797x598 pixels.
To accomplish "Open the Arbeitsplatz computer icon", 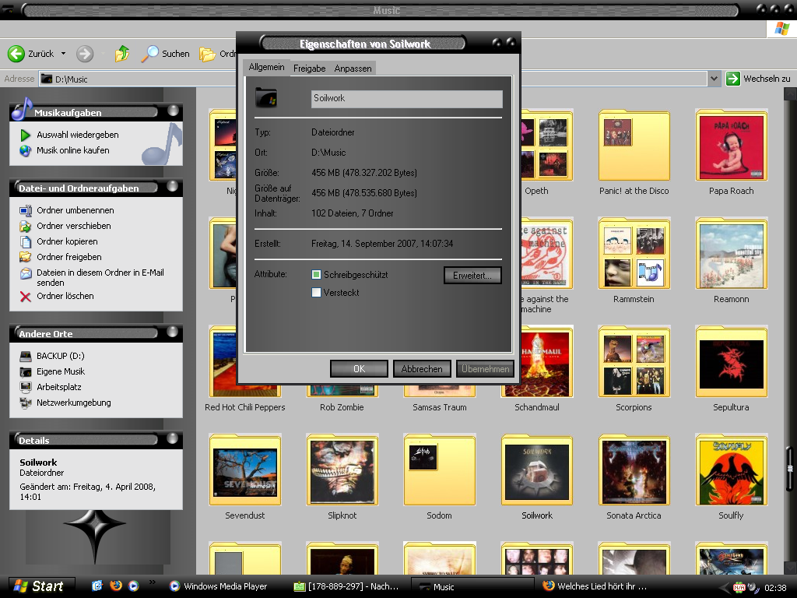I will (x=26, y=387).
